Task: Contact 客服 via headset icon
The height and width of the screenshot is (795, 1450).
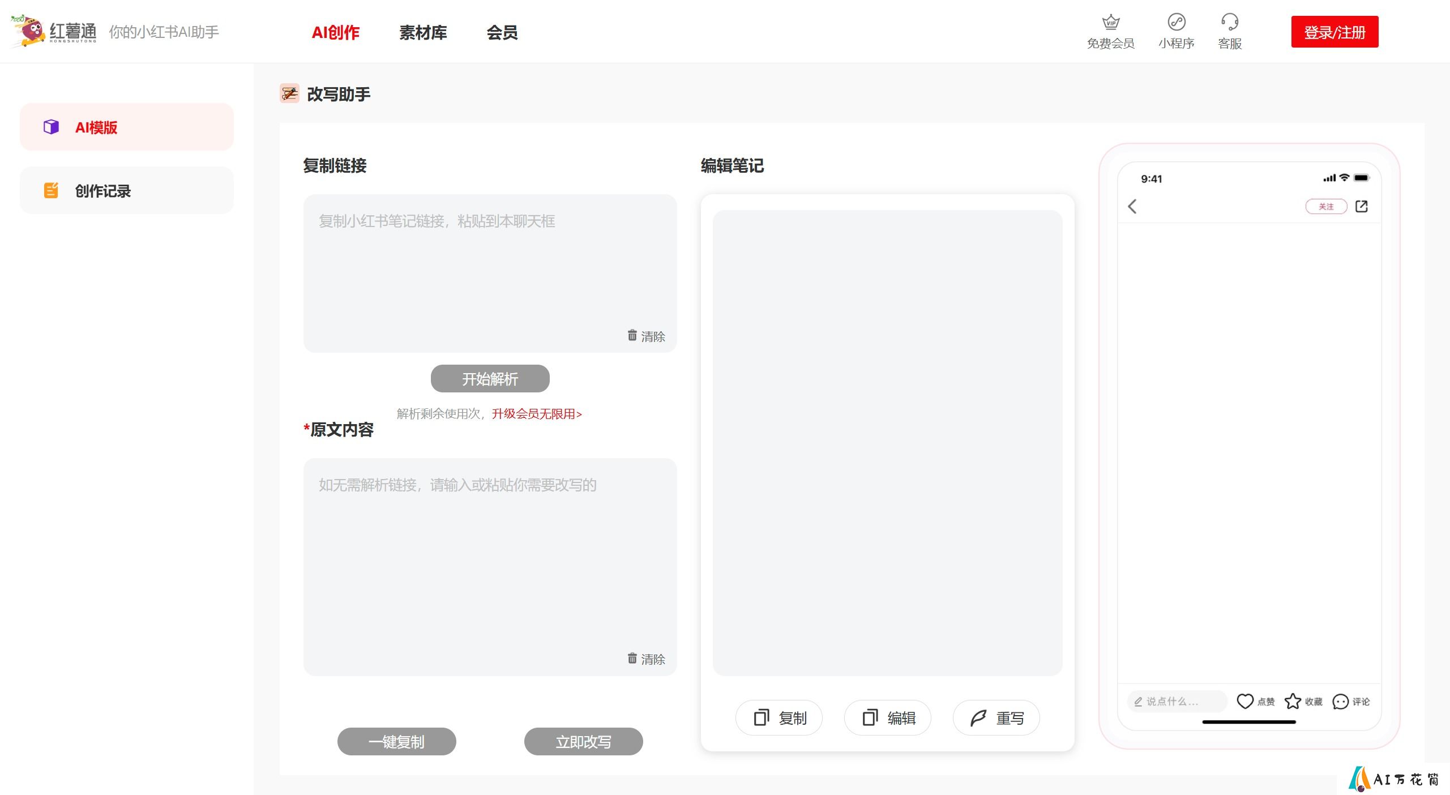Action: coord(1230,22)
